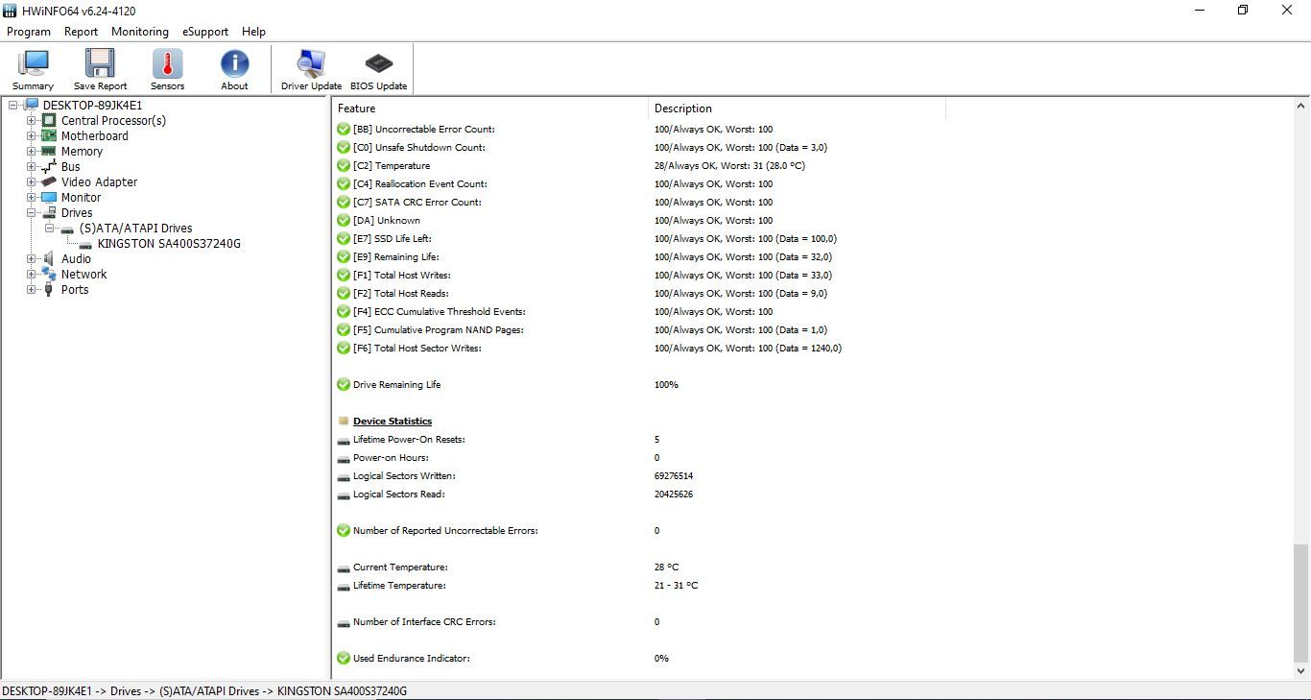
Task: Click the scrollbar down arrow
Action: (1301, 671)
